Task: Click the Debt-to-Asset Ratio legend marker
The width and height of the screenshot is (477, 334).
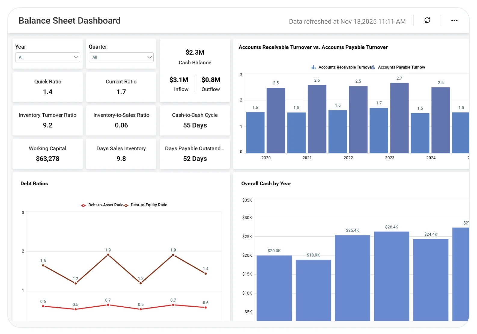Action: coord(83,205)
